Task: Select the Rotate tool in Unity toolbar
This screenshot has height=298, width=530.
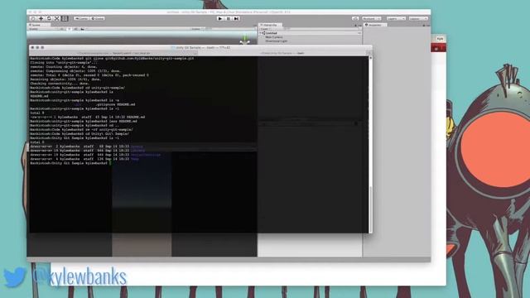Action: 49,18
